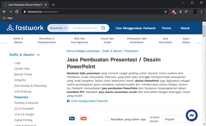
Task: Go back with the browser back arrow
Action: tap(4, 12)
